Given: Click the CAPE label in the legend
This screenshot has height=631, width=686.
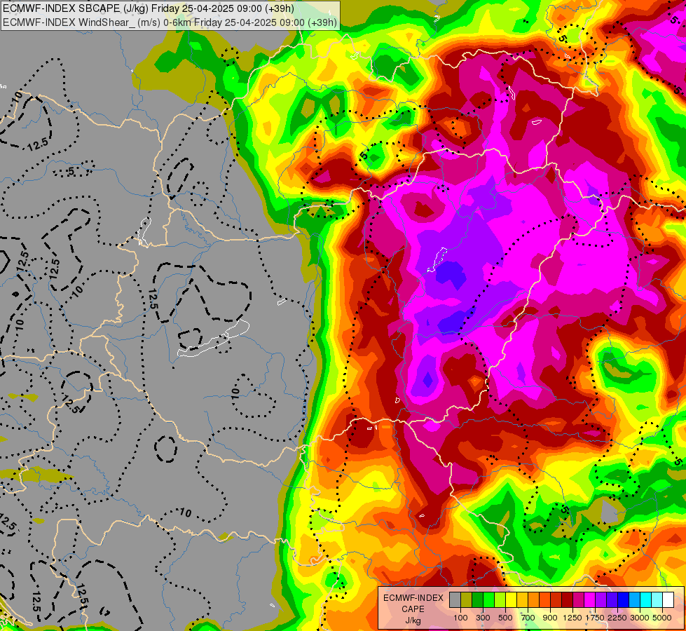Looking at the screenshot, I should point(413,609).
